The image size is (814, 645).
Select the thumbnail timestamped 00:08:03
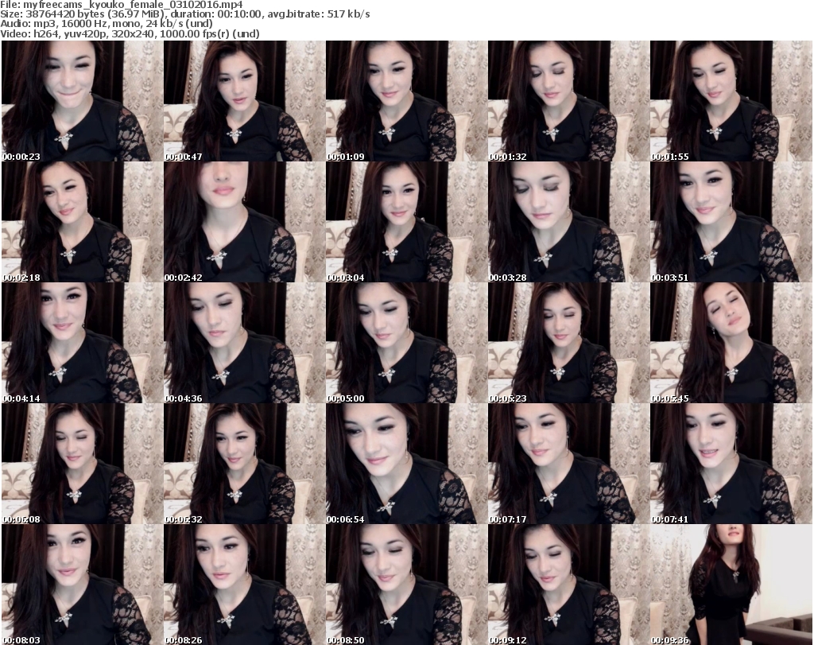[x=82, y=585]
